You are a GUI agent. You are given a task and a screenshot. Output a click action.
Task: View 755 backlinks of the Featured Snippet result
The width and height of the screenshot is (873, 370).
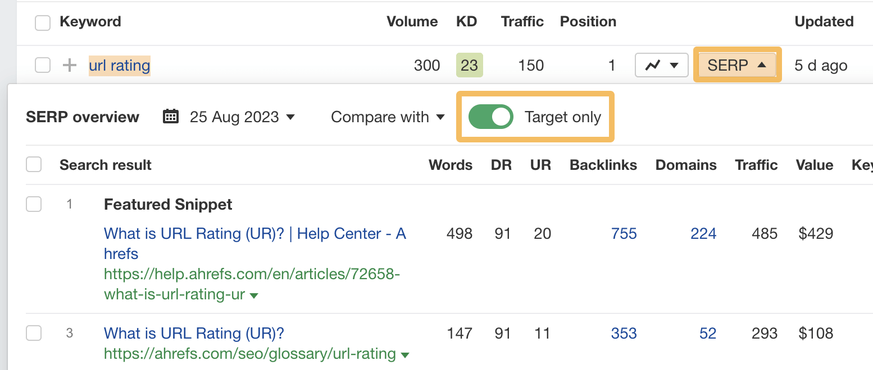pos(624,233)
